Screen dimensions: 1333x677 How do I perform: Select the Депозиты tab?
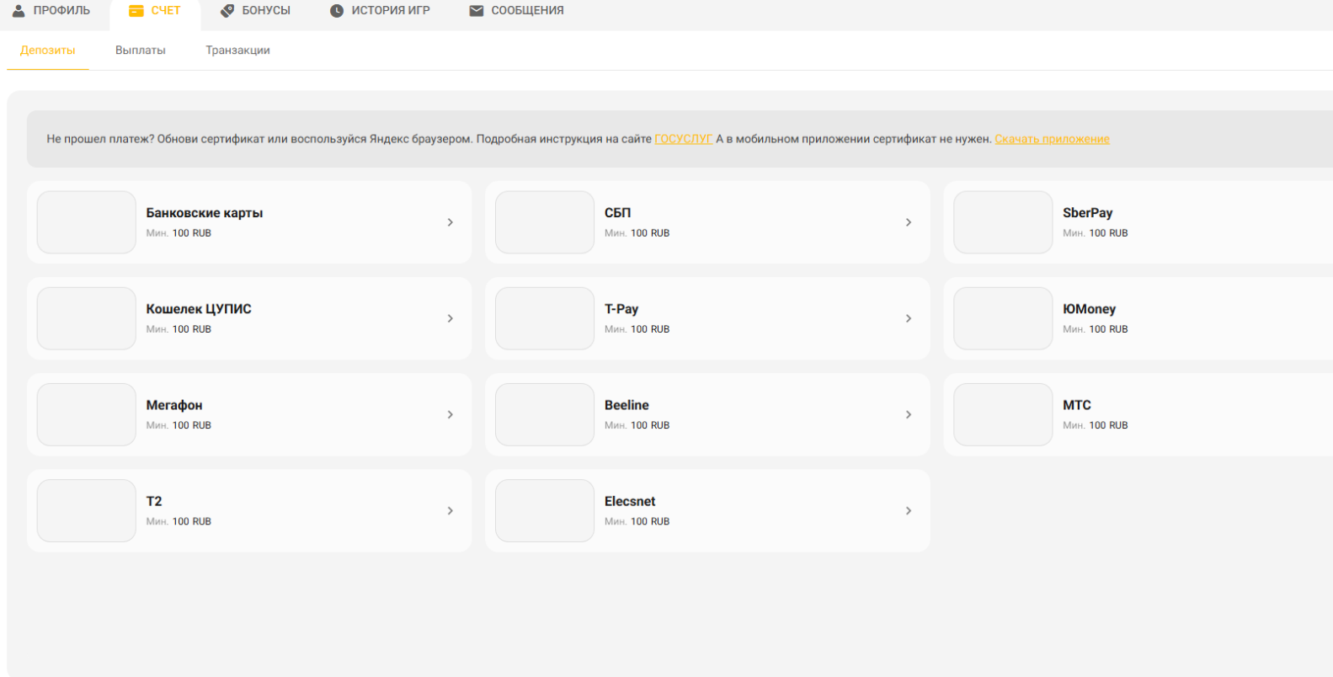tap(48, 51)
